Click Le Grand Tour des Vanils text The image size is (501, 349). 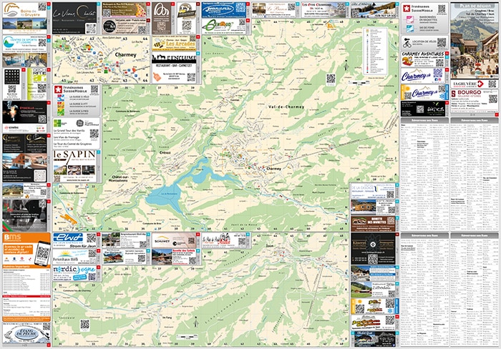(69, 130)
